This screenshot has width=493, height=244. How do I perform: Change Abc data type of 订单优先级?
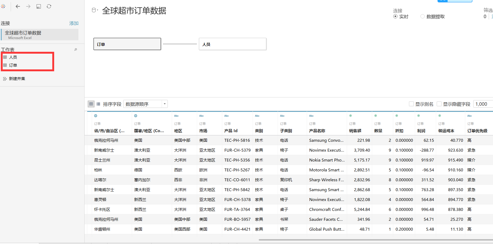click(470, 116)
